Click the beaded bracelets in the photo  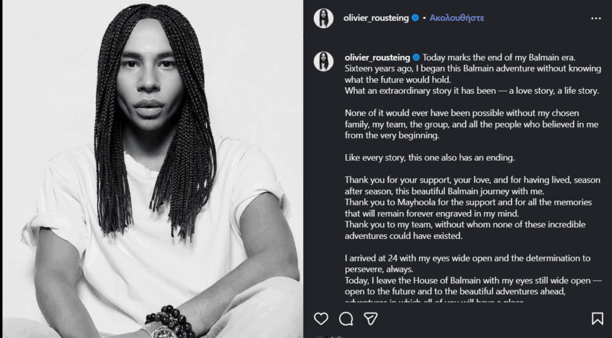tap(169, 319)
